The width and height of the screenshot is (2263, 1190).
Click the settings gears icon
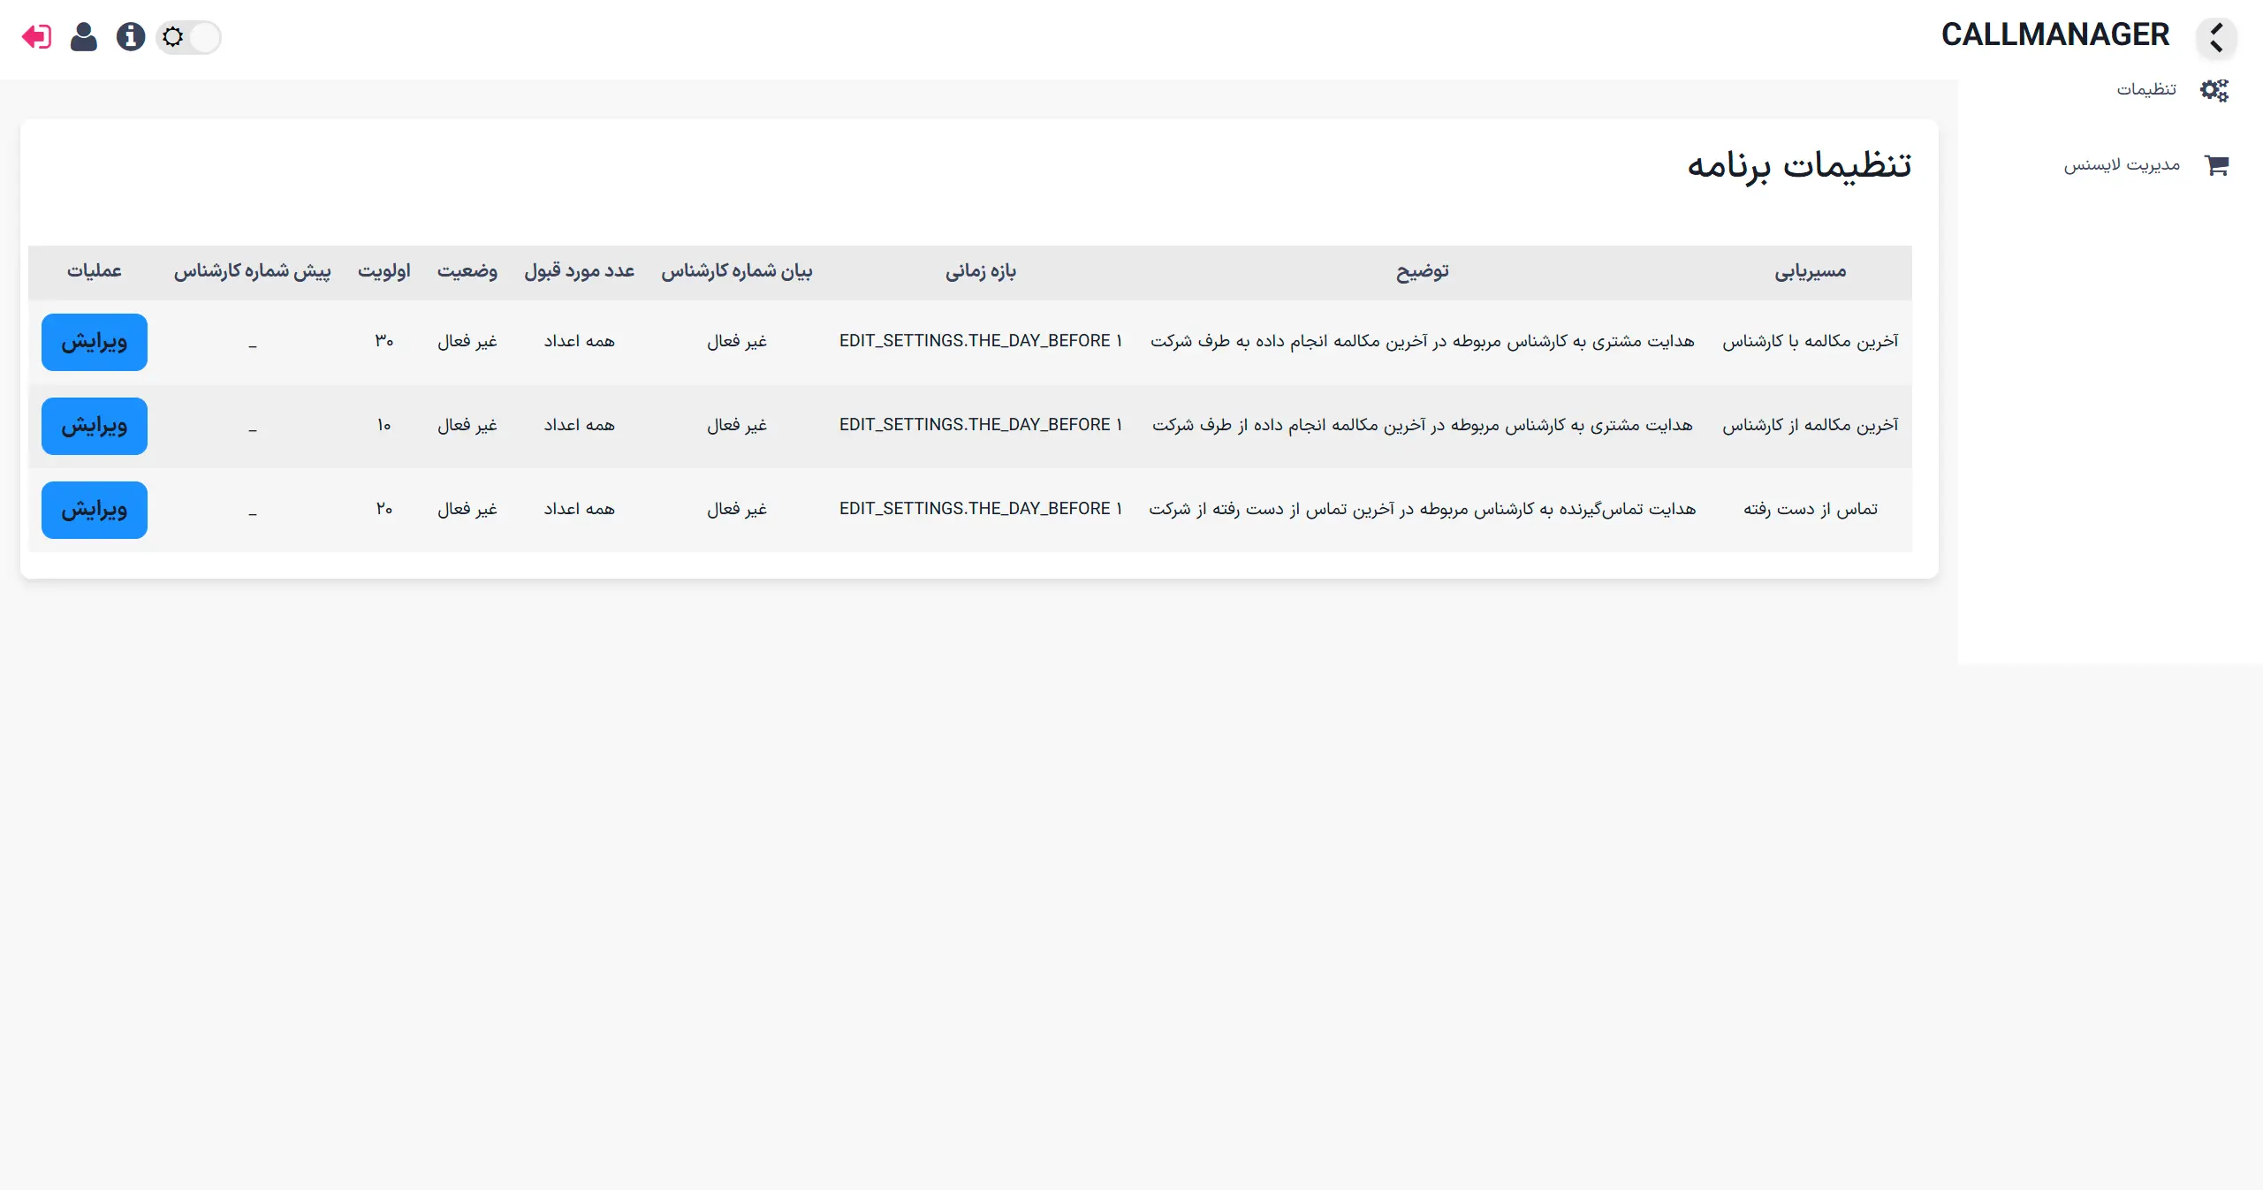pyautogui.click(x=2214, y=90)
